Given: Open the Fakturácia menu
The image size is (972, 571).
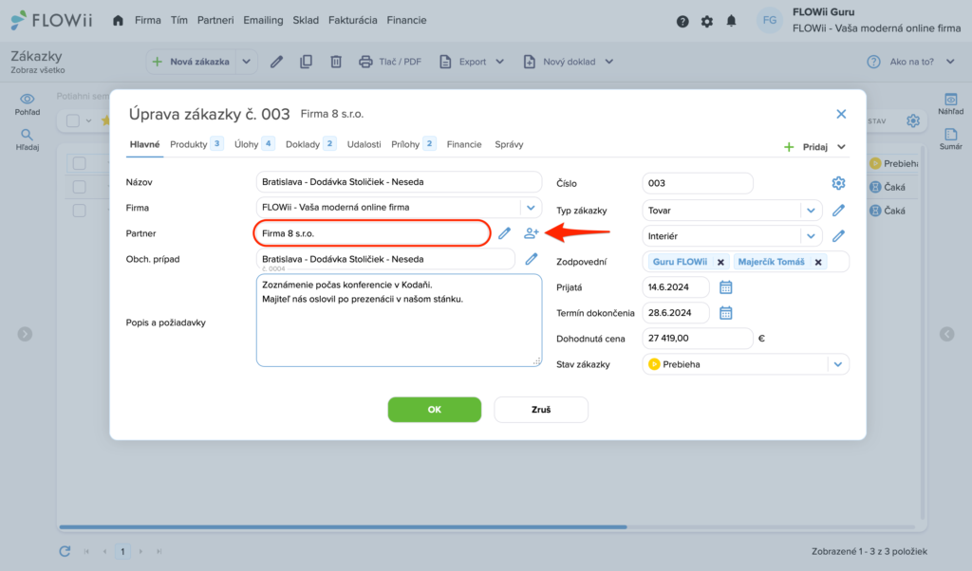Looking at the screenshot, I should tap(353, 21).
